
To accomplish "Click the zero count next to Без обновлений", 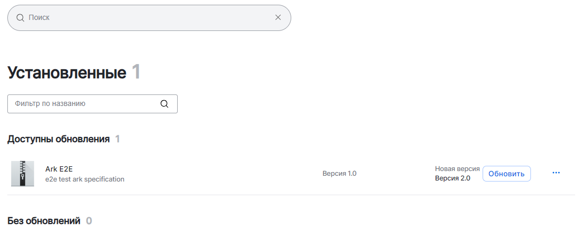I will [x=89, y=221].
